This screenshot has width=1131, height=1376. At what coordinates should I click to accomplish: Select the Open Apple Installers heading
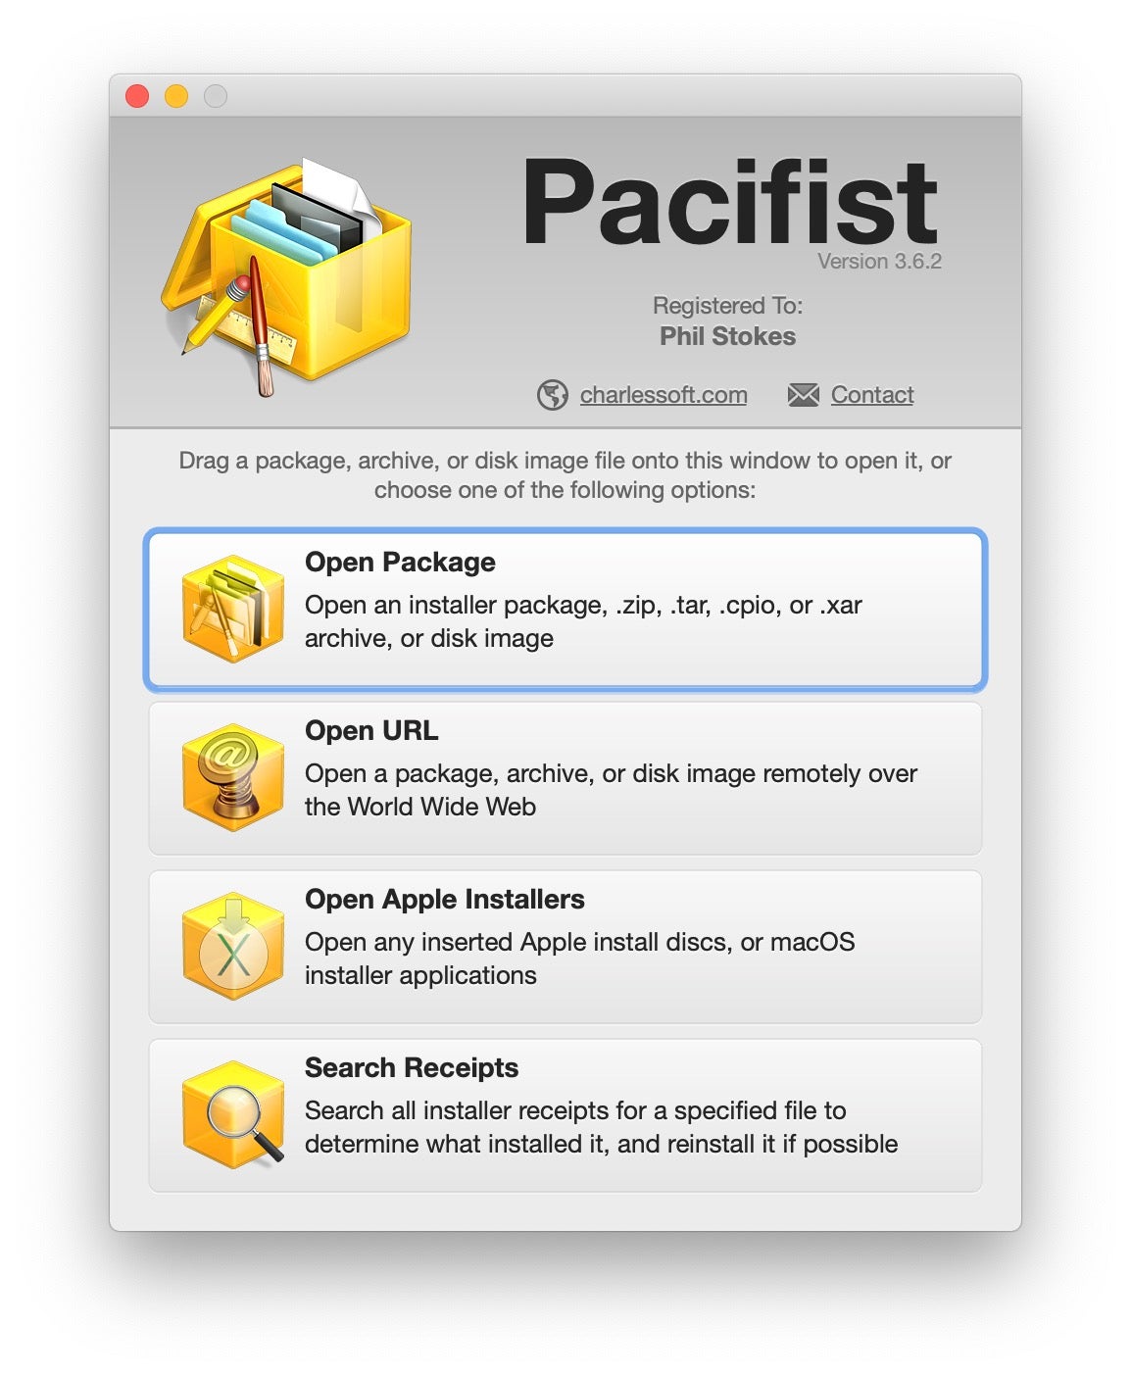pos(445,900)
